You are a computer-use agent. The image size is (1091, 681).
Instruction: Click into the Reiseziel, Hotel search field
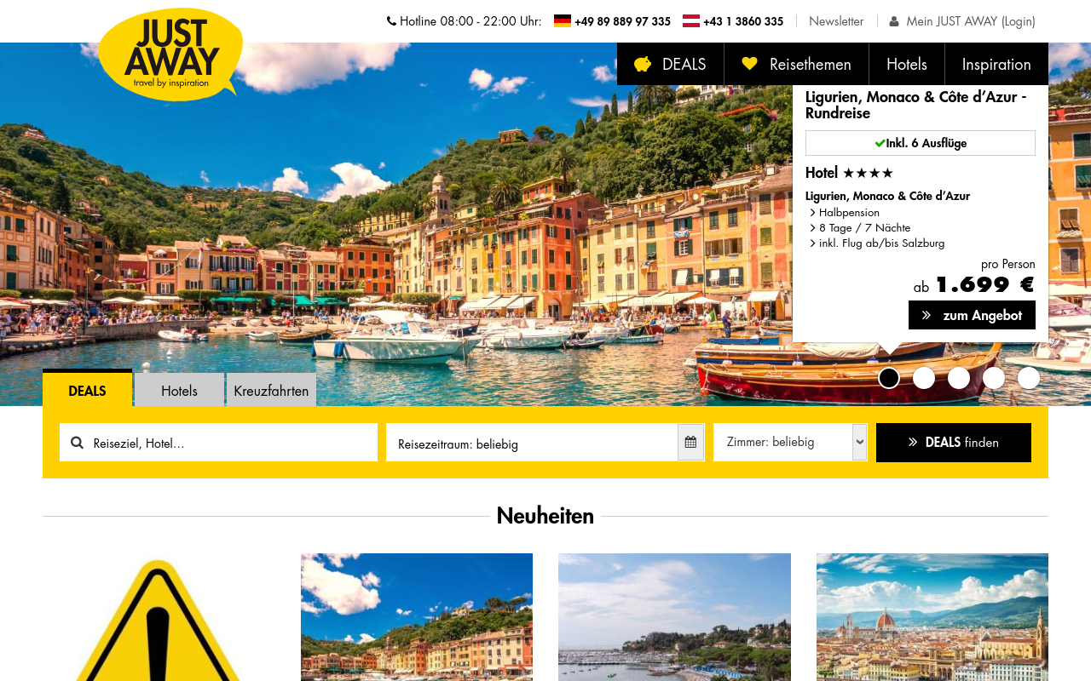[x=218, y=443]
